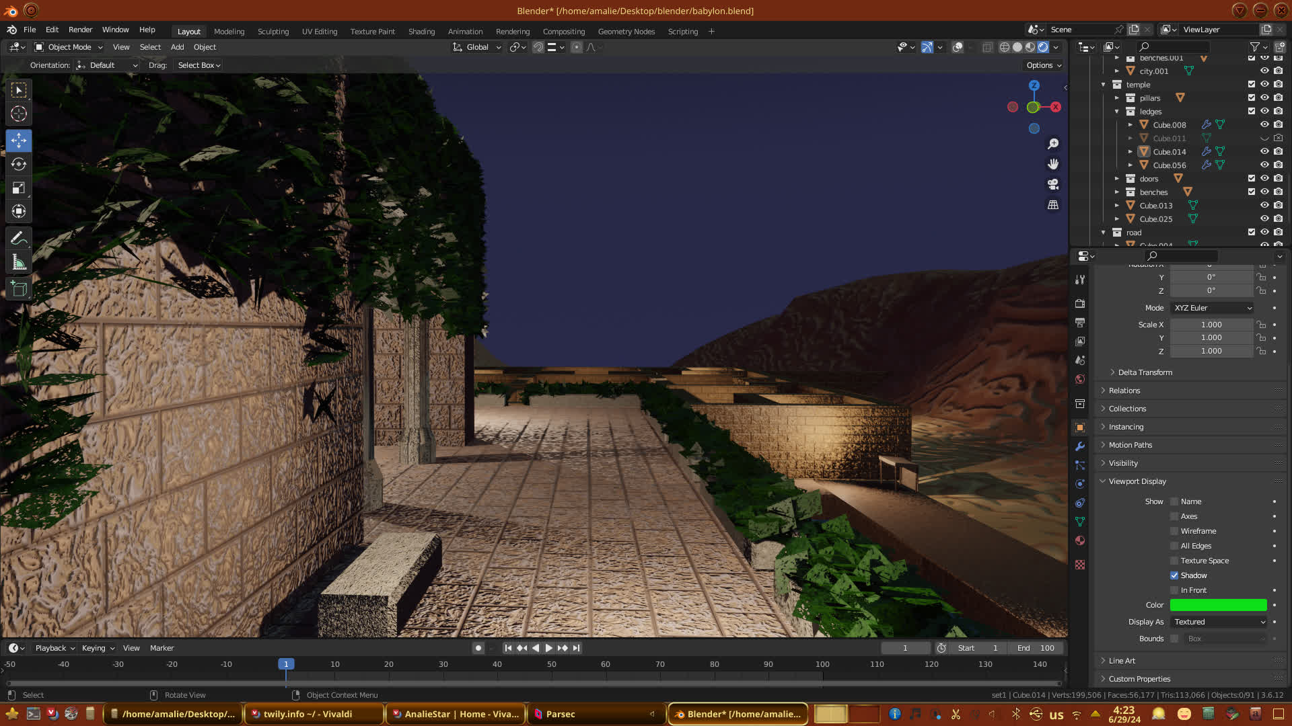Switch to the Shading workspace tab
Screen dimensions: 1292x726
[421, 32]
